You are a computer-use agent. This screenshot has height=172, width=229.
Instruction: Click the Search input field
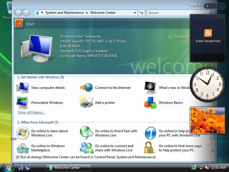click(178, 13)
